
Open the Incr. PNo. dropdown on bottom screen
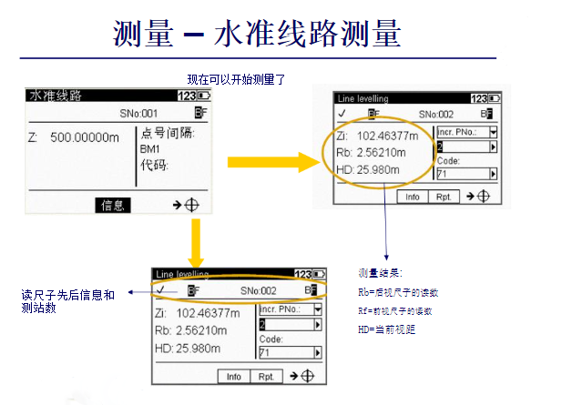(316, 309)
